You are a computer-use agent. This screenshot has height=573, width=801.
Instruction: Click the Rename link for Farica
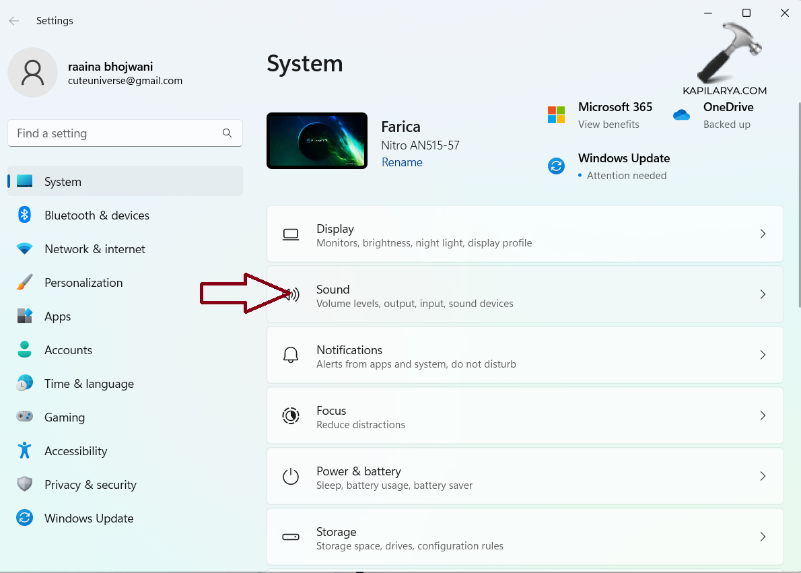click(402, 162)
